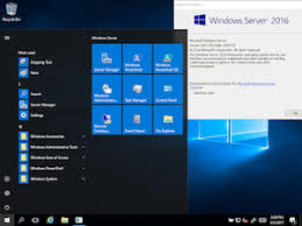
Task: Open the Windows PowerShell ISE tile
Action: 168,59
